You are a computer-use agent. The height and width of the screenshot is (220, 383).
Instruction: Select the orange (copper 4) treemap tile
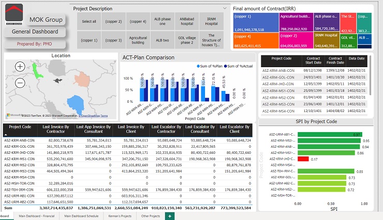coord(256,41)
